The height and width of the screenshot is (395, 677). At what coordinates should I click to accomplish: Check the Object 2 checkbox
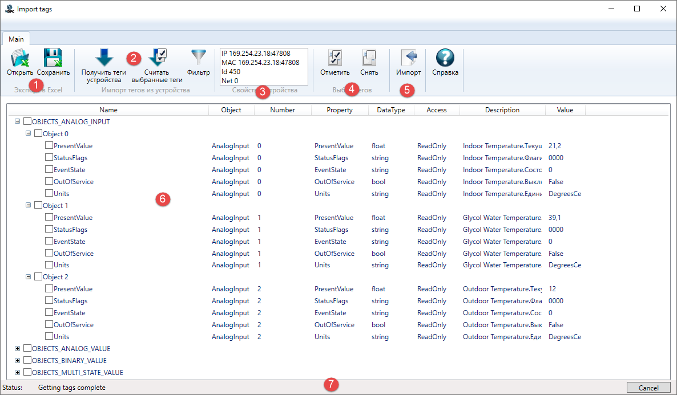(x=38, y=277)
